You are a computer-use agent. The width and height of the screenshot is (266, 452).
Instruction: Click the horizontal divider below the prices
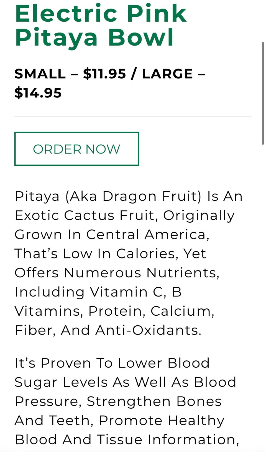tap(133, 116)
